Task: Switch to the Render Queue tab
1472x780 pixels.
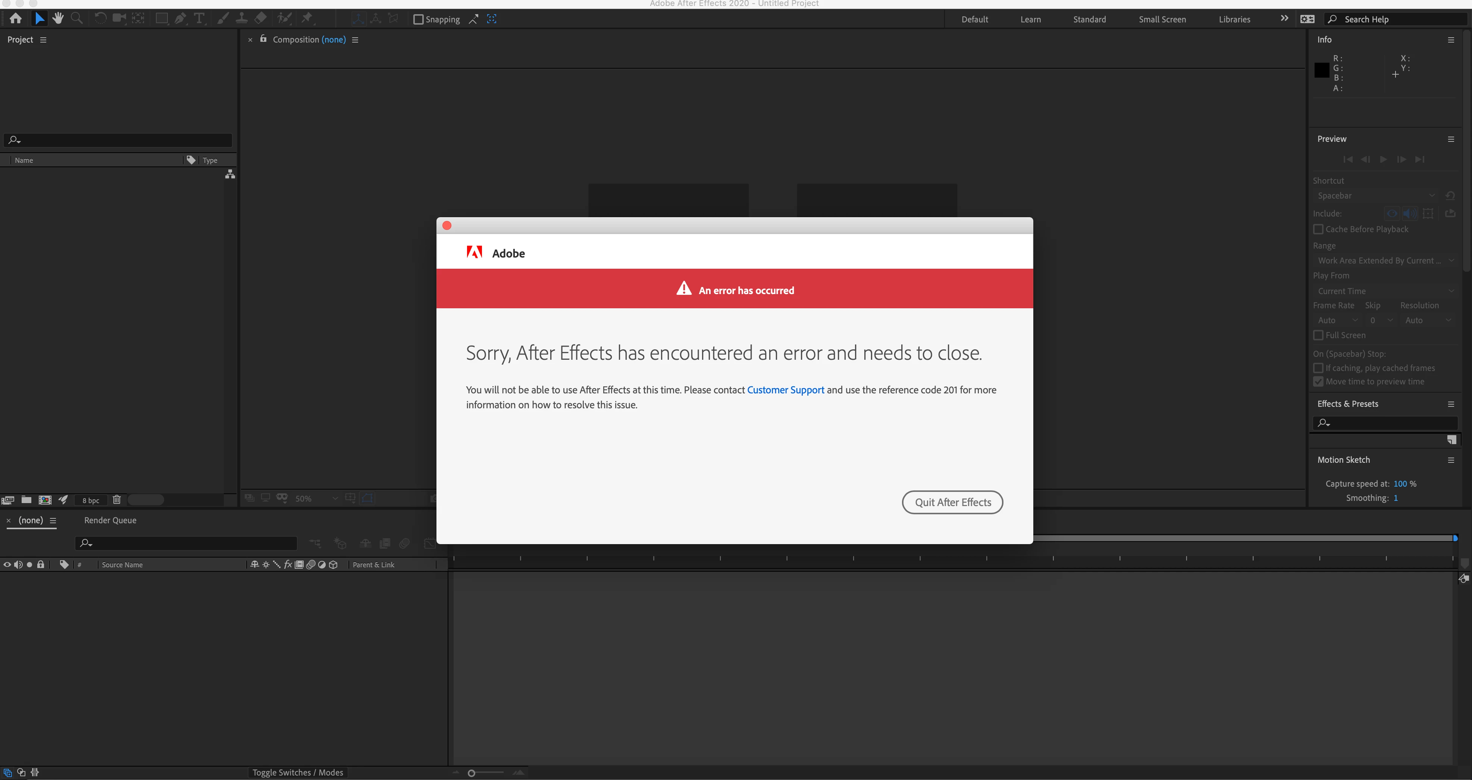Action: click(x=110, y=520)
